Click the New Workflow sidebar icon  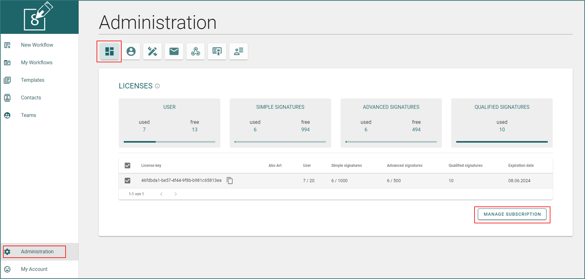tap(7, 45)
